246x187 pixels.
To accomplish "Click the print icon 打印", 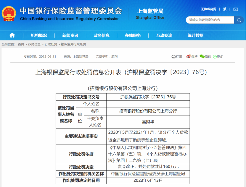I will (177, 56).
